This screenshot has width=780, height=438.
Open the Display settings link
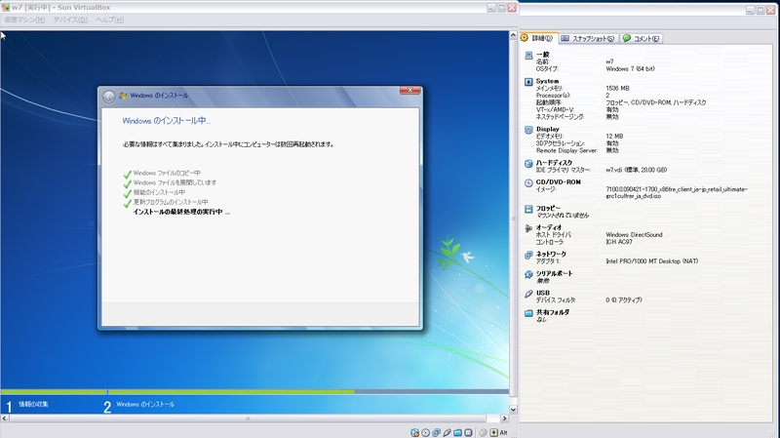[548, 129]
